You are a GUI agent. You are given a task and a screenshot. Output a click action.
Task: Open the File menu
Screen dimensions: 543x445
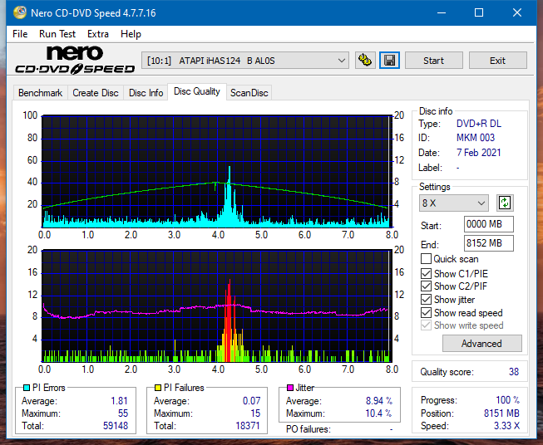[x=20, y=34]
